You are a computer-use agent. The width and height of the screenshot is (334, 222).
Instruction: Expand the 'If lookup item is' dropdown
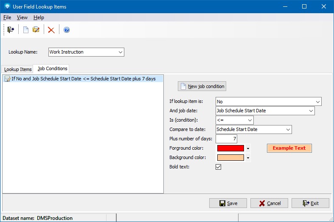pos(317,102)
